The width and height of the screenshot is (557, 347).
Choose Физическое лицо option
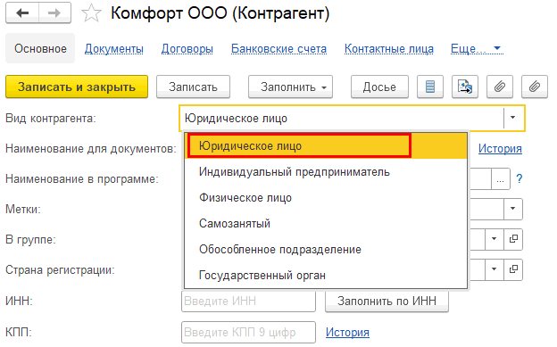tap(326, 197)
